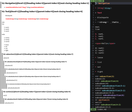
Task: Click h3 section(2) heading in preview
Action: 37,92
